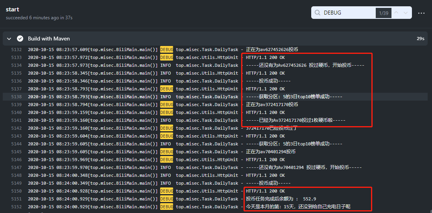Viewport: 432px width, 213px height.
Task: Click line number 5146
Action: (x=16, y=159)
